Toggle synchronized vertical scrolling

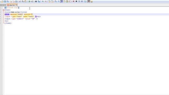pyautogui.click(x=49, y=1)
